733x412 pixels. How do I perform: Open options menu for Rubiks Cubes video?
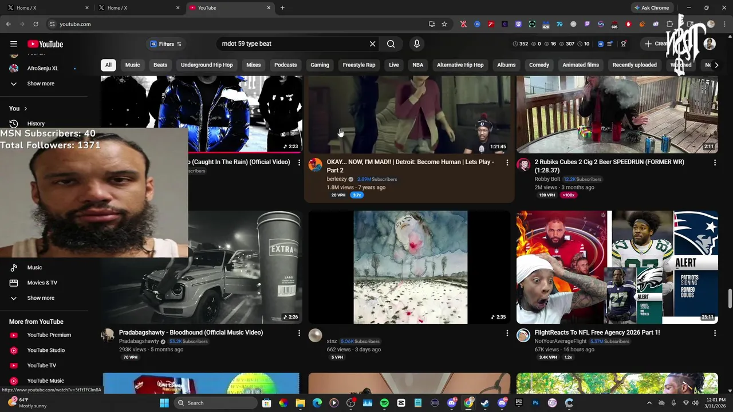click(715, 163)
